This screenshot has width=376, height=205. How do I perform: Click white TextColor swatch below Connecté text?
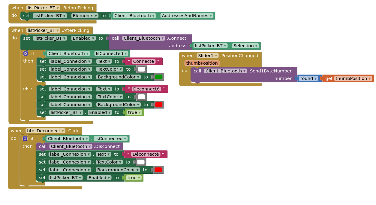[141, 69]
